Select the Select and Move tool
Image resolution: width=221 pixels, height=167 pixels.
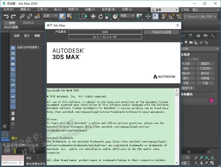pos(93,16)
